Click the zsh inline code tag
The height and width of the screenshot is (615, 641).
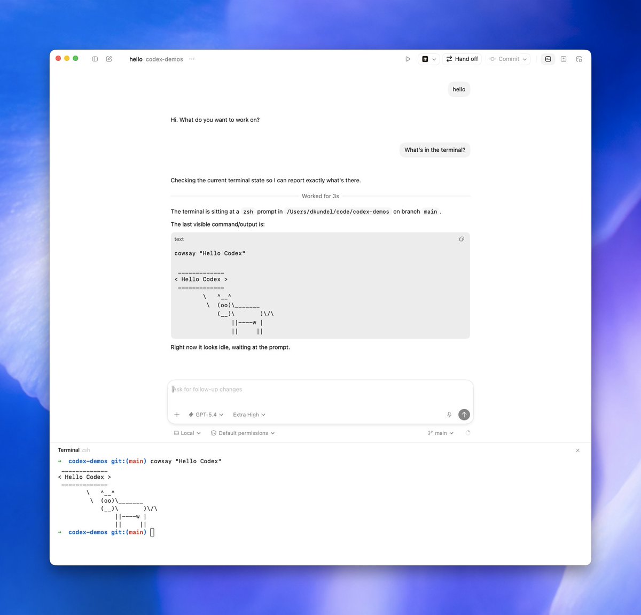click(x=248, y=212)
